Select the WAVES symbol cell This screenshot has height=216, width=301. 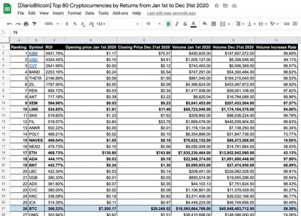(x=36, y=140)
